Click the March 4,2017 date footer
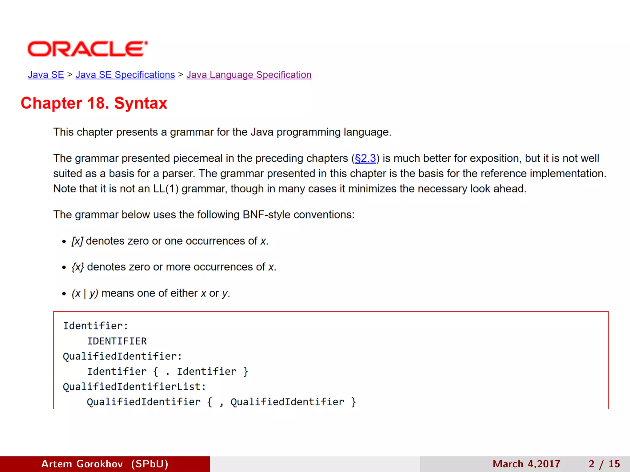 526,464
